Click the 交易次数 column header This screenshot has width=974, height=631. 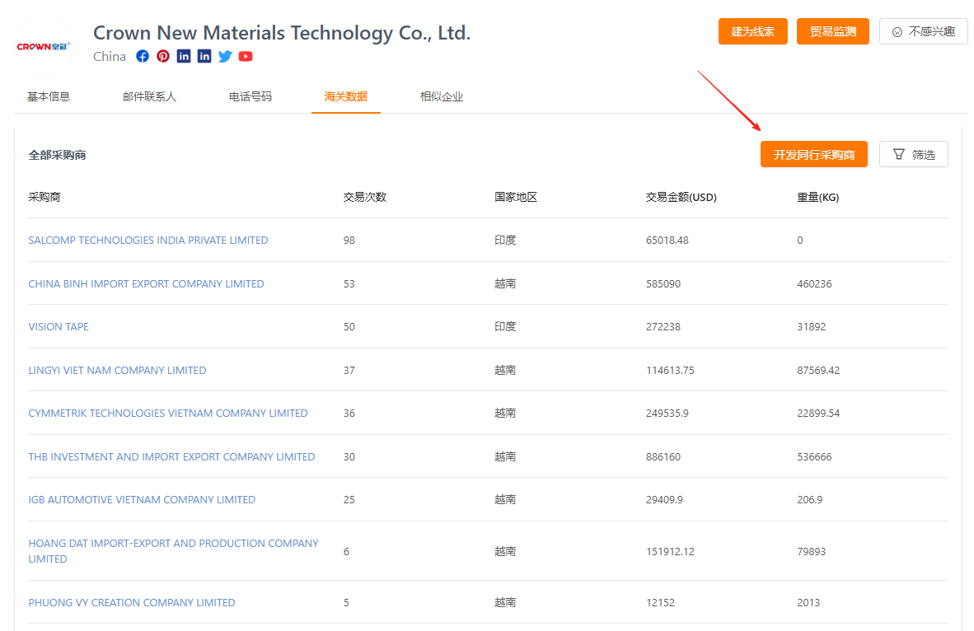pyautogui.click(x=364, y=197)
